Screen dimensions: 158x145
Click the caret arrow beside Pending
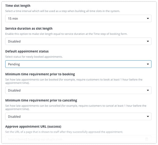click(x=148, y=64)
